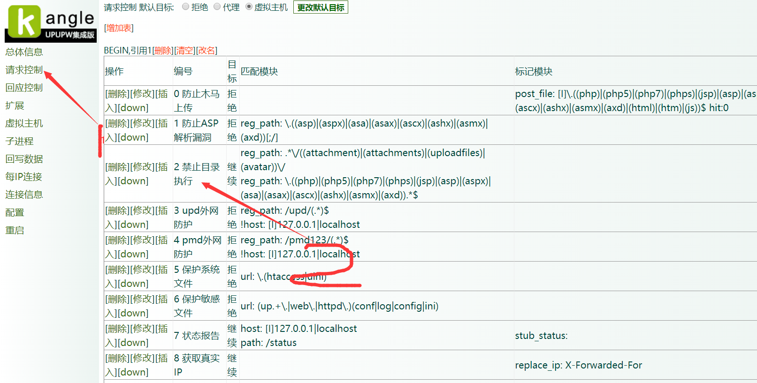
Task: Choose the 虚拟主机 radio option
Action: 249,7
